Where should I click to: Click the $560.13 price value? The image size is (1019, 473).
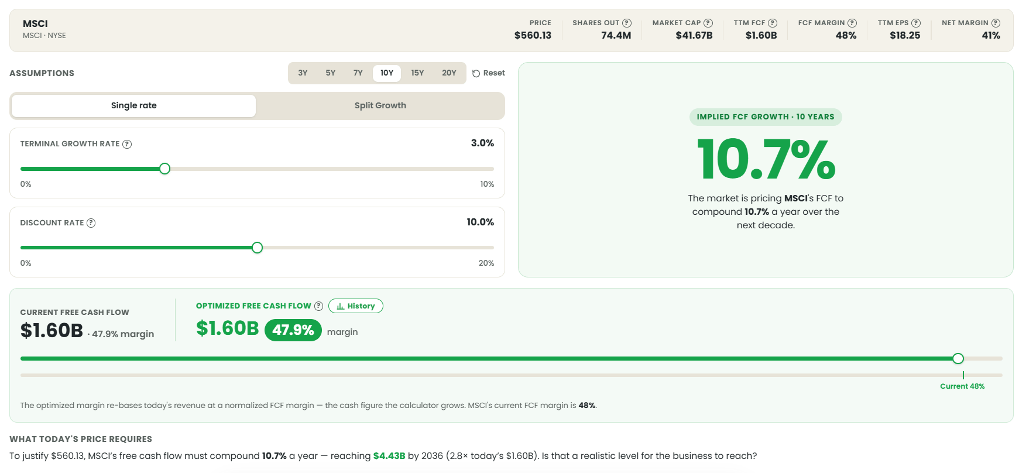[x=533, y=36]
